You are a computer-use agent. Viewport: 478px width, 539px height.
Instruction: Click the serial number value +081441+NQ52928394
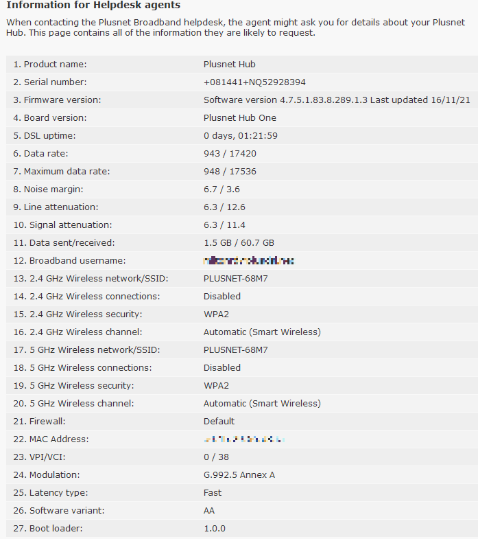point(254,82)
